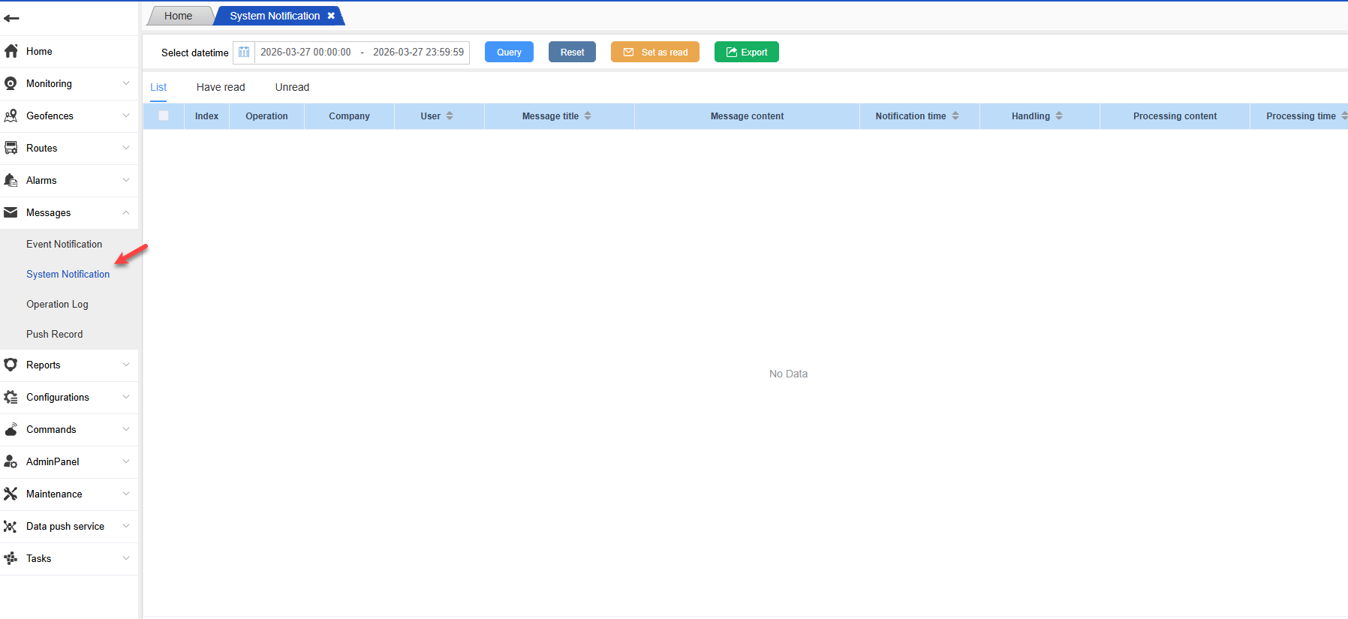Click the Maintenance tools icon

point(11,494)
